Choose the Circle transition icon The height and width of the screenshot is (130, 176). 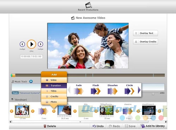tap(130, 91)
